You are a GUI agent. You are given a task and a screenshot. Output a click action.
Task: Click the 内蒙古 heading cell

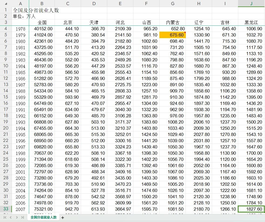click(x=173, y=22)
